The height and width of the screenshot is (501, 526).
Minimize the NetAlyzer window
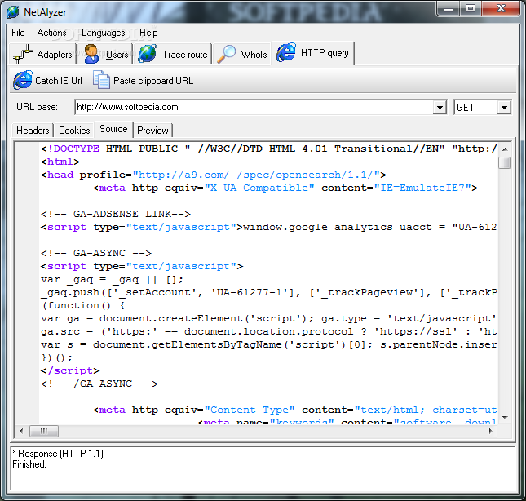(449, 9)
